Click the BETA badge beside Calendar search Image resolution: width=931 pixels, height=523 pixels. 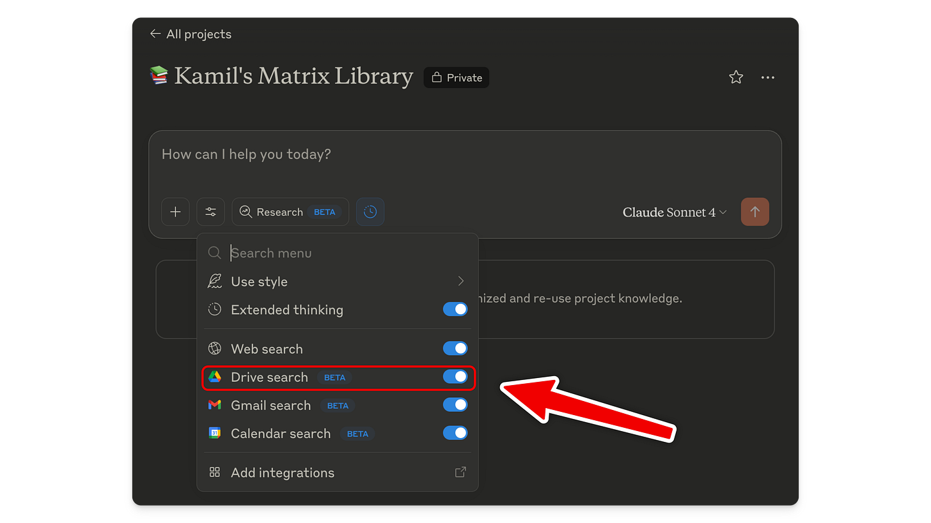(x=357, y=434)
